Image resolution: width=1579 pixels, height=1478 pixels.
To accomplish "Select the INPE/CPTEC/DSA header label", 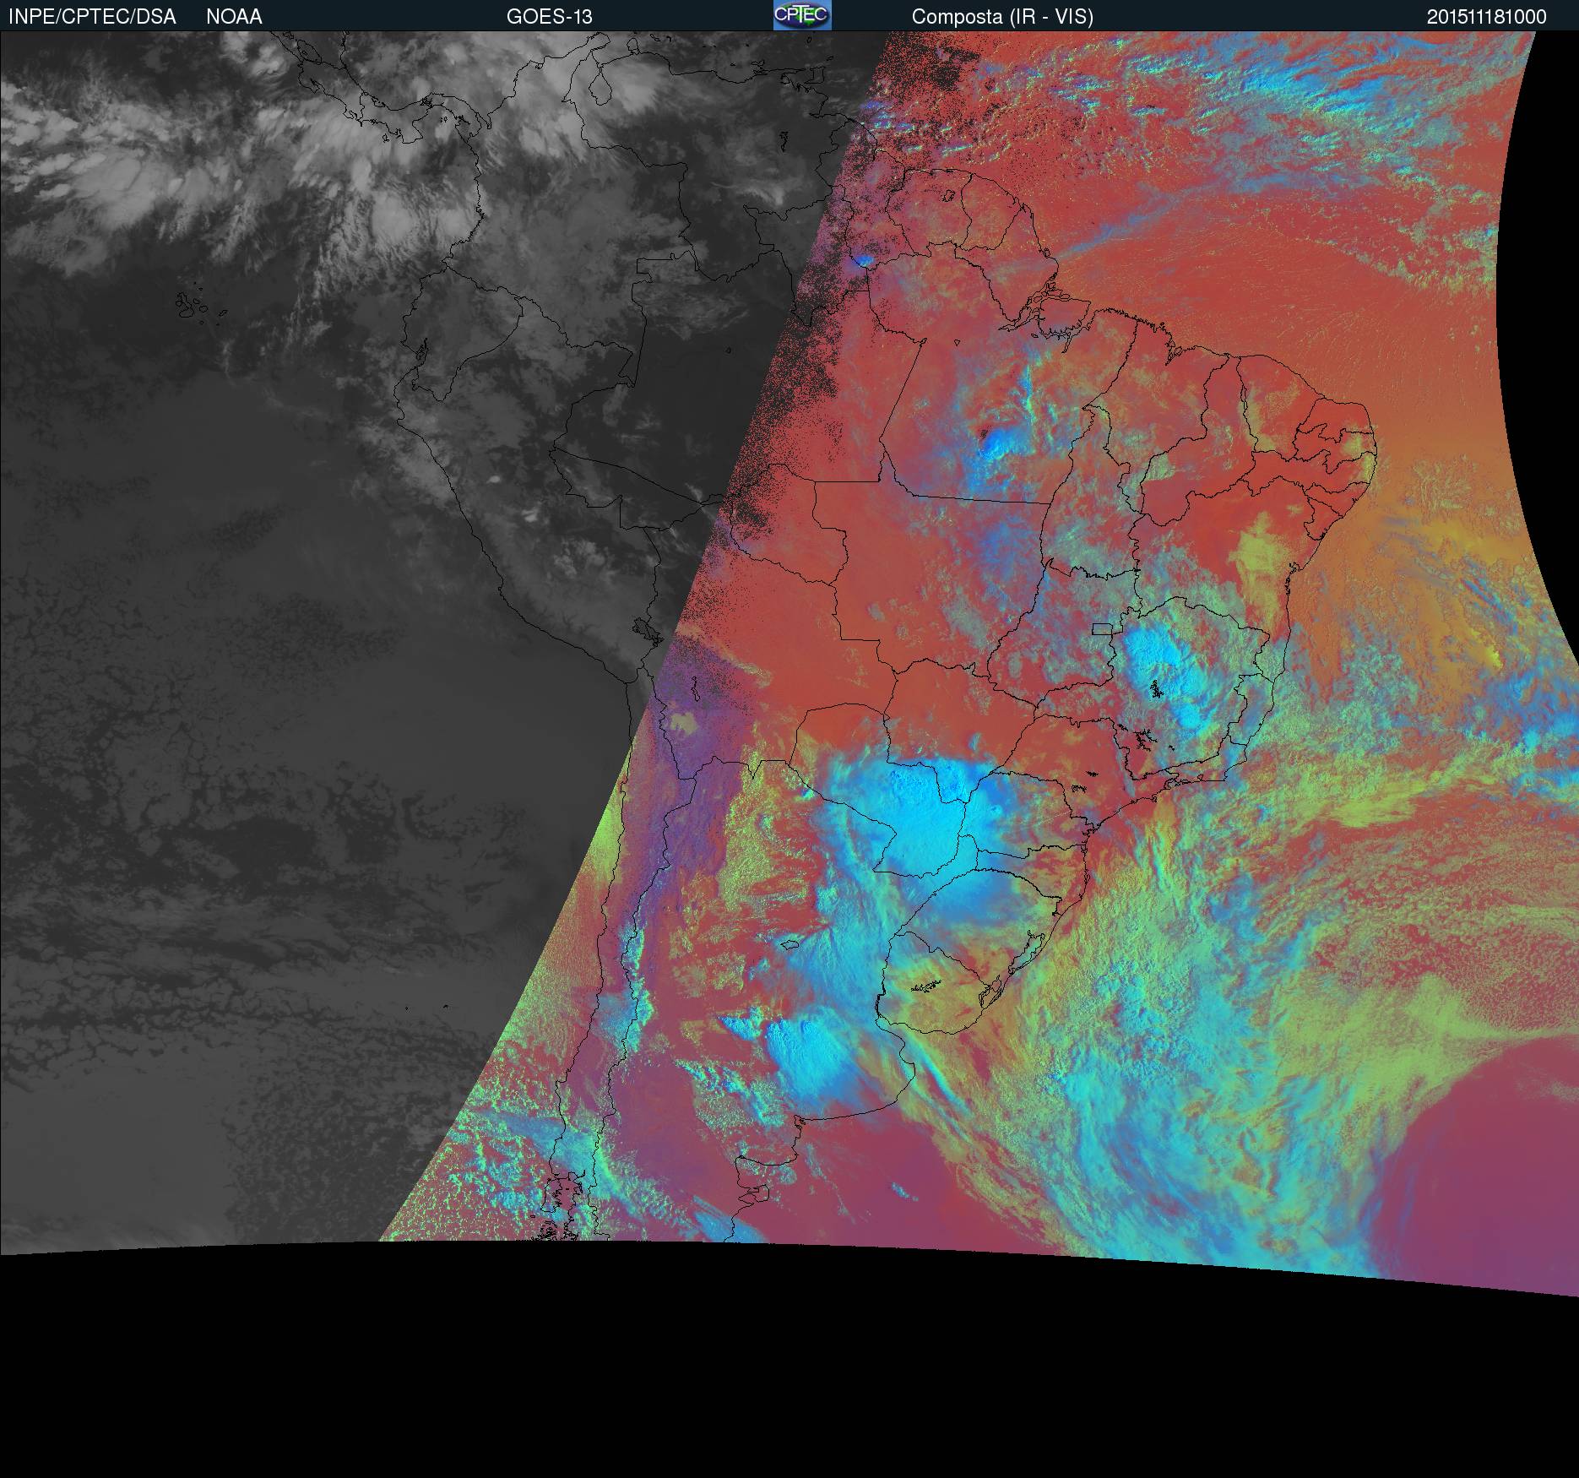I will click(x=92, y=17).
